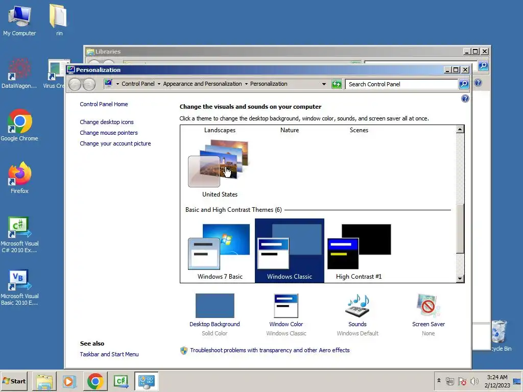Open address bar history dropdown
Viewport: 523px width, 392px height.
pyautogui.click(x=323, y=84)
